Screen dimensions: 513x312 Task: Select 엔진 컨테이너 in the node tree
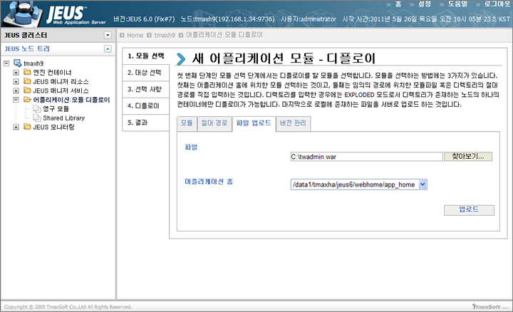pos(52,72)
